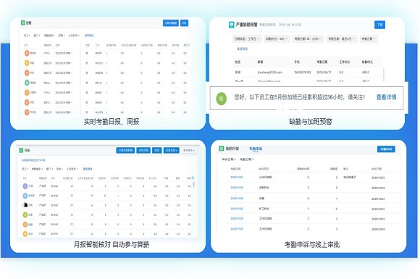The height and width of the screenshot is (279, 420).
Task: Click wide blue button in daily report header
Action: [x=171, y=23]
